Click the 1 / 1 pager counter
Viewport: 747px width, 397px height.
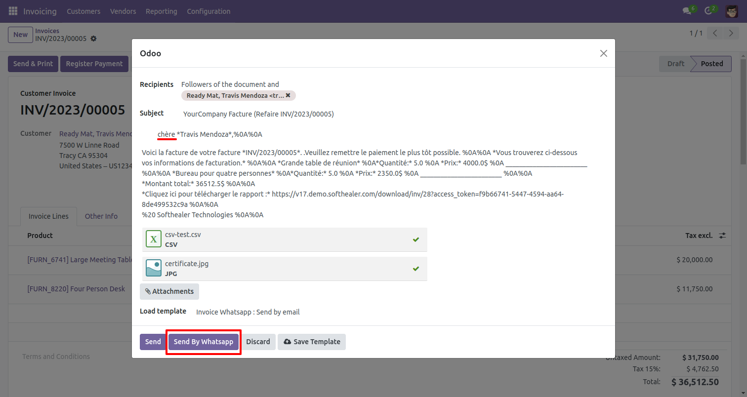696,33
